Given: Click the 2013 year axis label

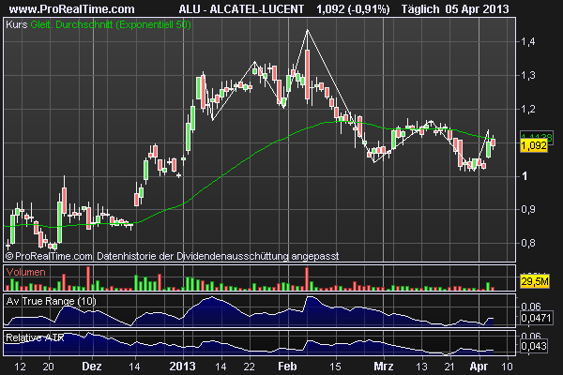Looking at the screenshot, I should point(182,367).
